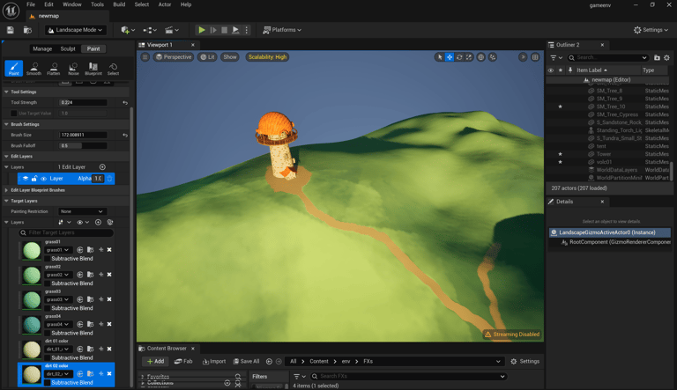Open the Actor menu

pos(165,4)
